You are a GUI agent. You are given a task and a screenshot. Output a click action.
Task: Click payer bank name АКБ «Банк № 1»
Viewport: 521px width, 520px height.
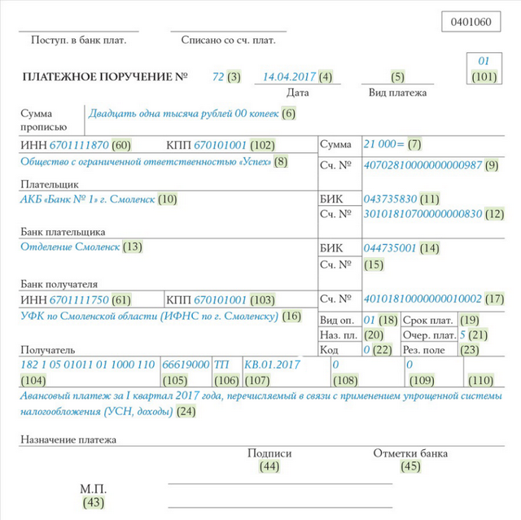click(88, 199)
